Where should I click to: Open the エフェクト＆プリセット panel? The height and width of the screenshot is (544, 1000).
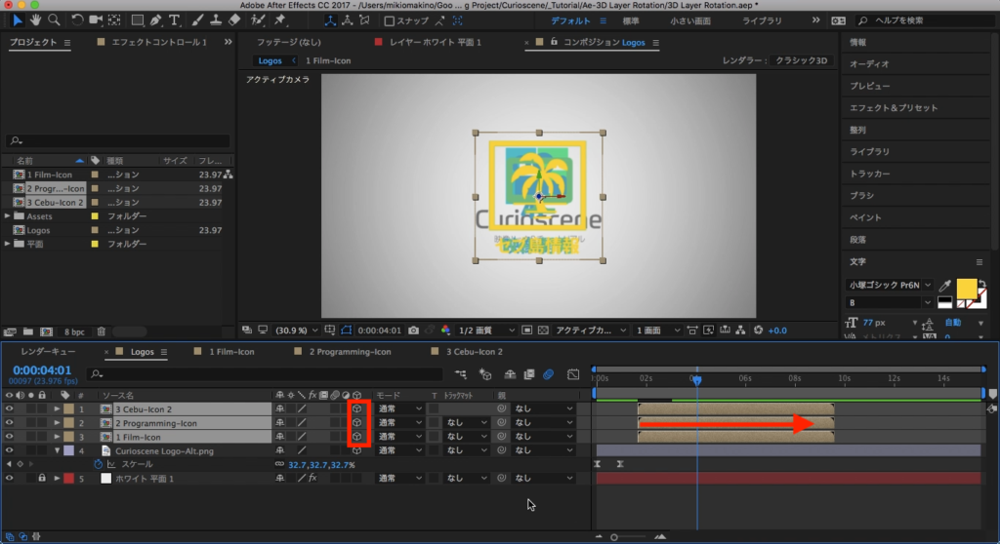(x=893, y=107)
